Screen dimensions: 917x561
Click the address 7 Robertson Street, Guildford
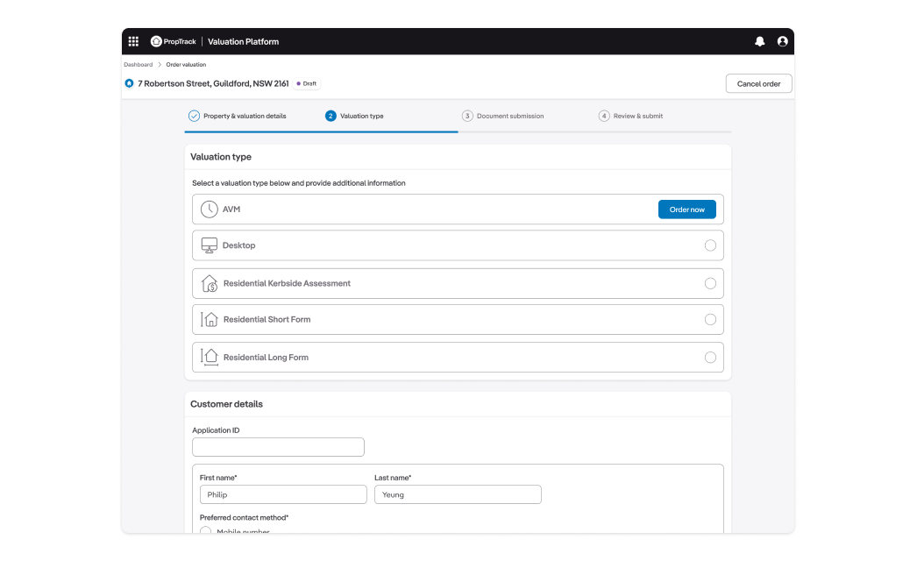(213, 83)
